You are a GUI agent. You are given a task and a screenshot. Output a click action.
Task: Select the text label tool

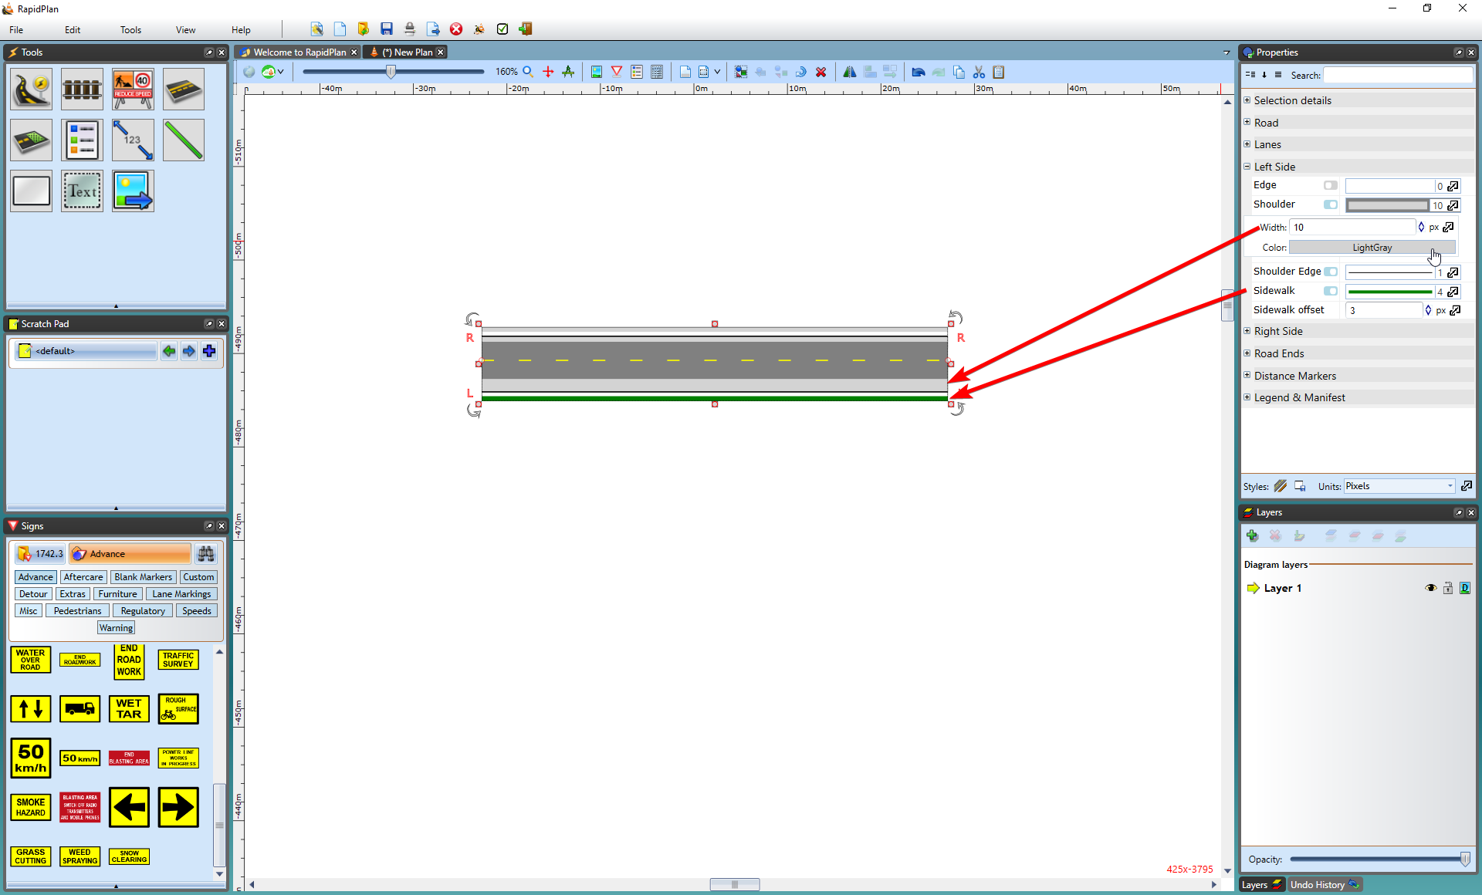83,191
